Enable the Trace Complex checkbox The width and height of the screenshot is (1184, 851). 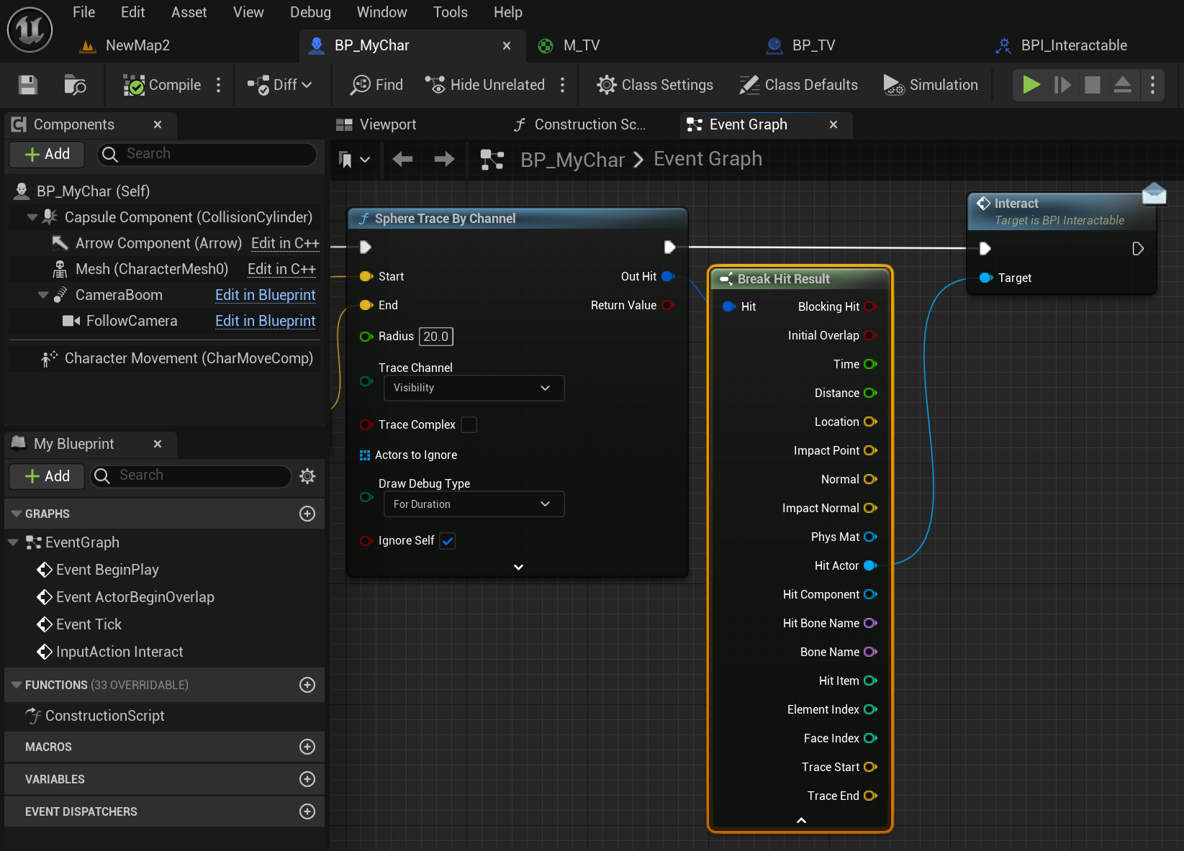click(x=469, y=425)
